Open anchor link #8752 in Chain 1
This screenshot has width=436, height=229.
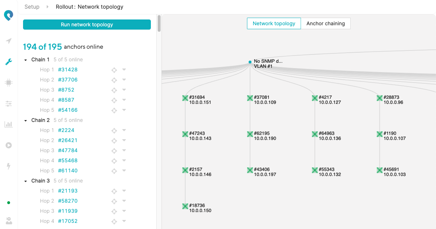click(x=66, y=90)
